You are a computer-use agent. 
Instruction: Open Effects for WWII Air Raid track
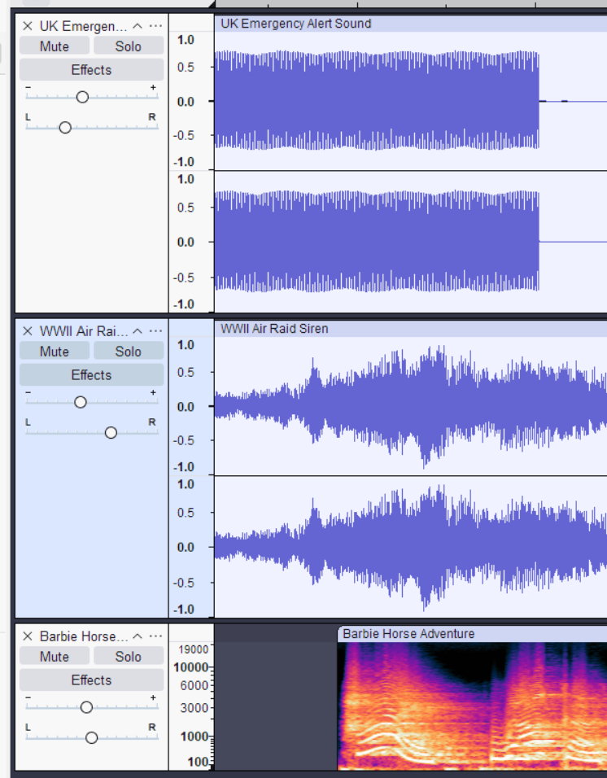[x=91, y=375]
